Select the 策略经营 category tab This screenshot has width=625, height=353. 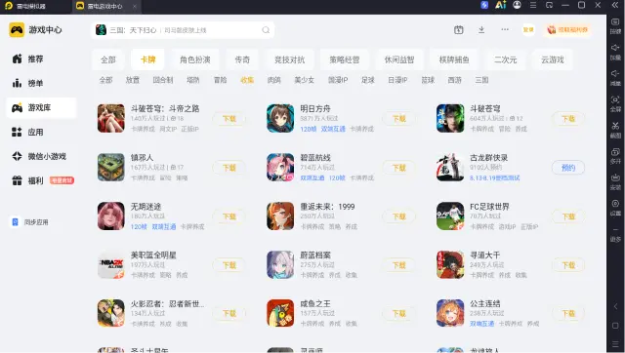coord(345,59)
